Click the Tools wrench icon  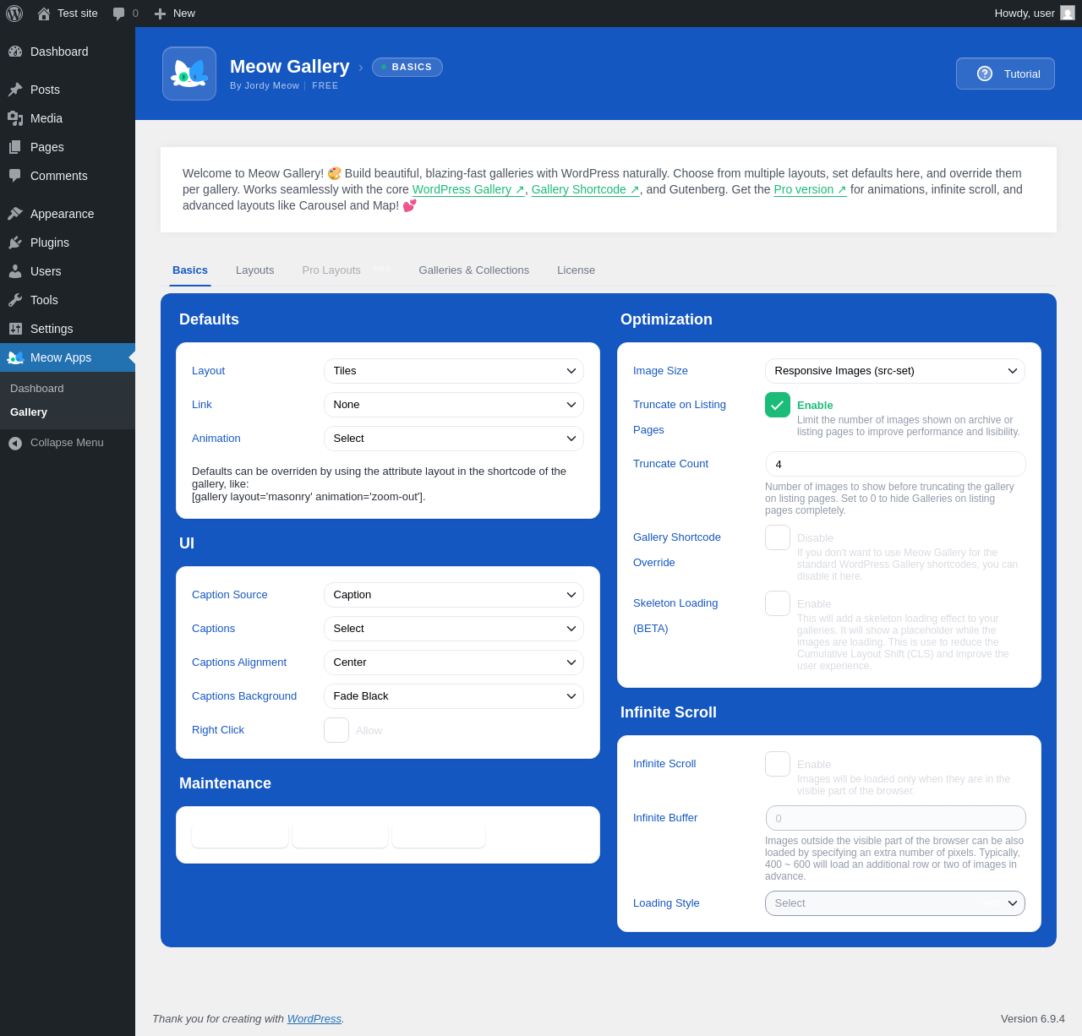(x=15, y=300)
